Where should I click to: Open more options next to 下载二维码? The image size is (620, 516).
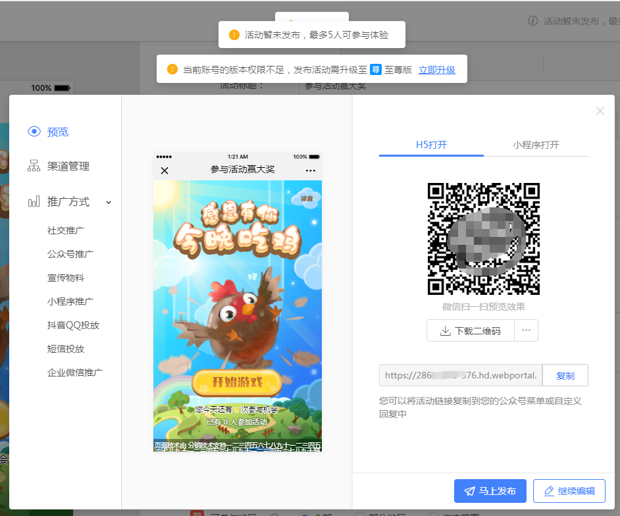[x=526, y=330]
